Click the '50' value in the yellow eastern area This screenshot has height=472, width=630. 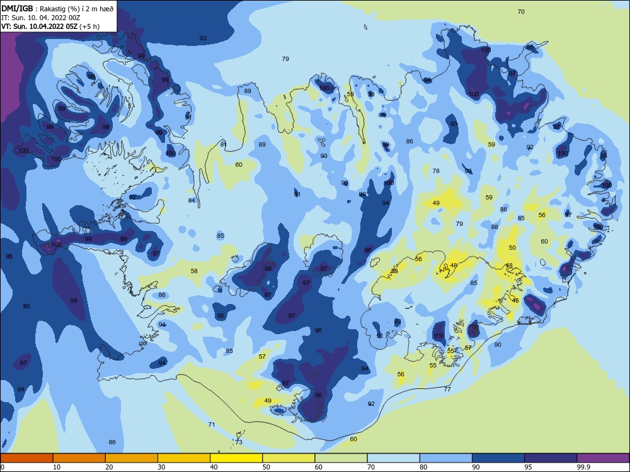512,247
